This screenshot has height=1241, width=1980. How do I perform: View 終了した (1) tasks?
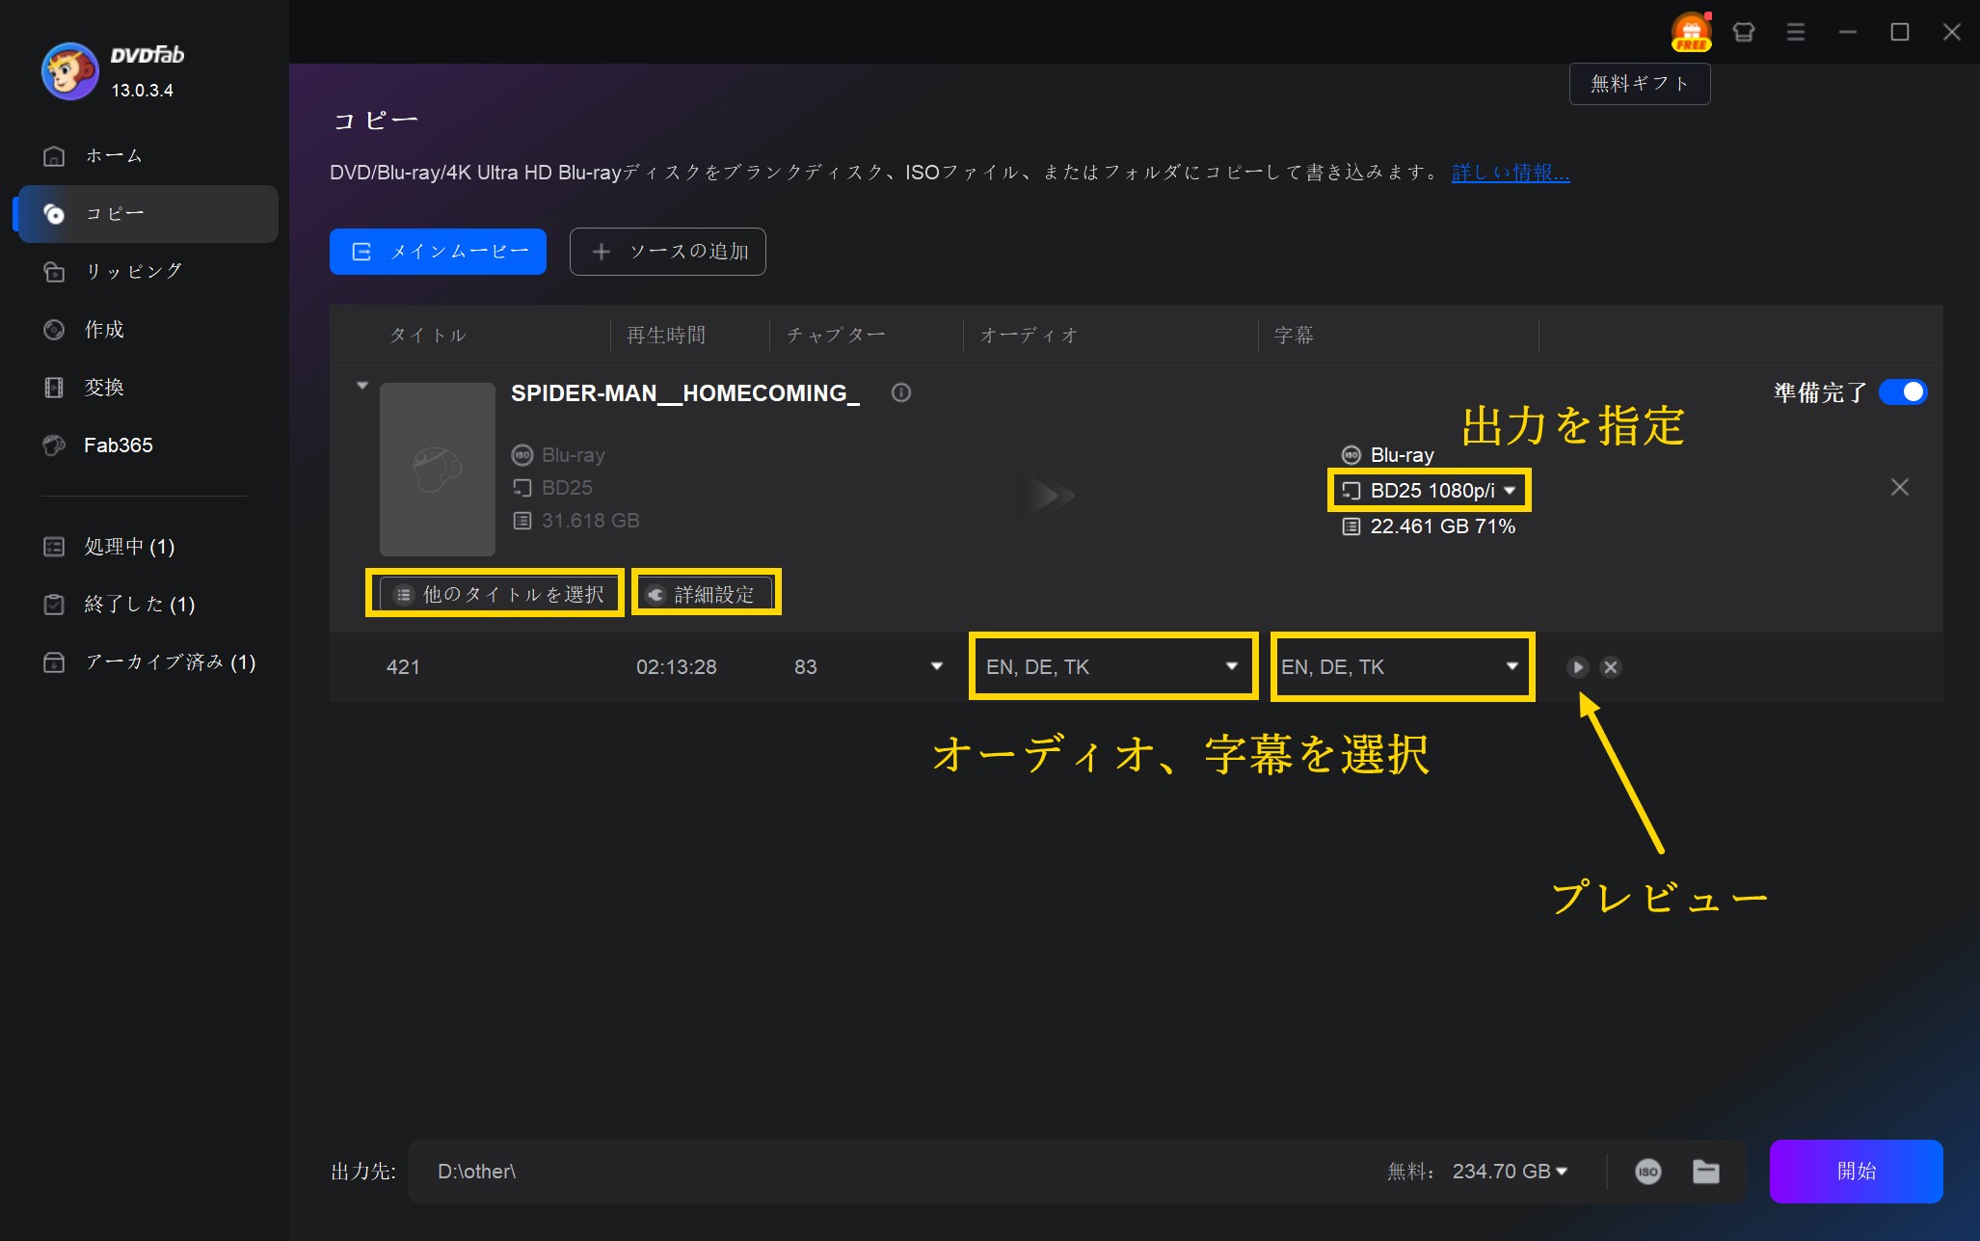[147, 605]
